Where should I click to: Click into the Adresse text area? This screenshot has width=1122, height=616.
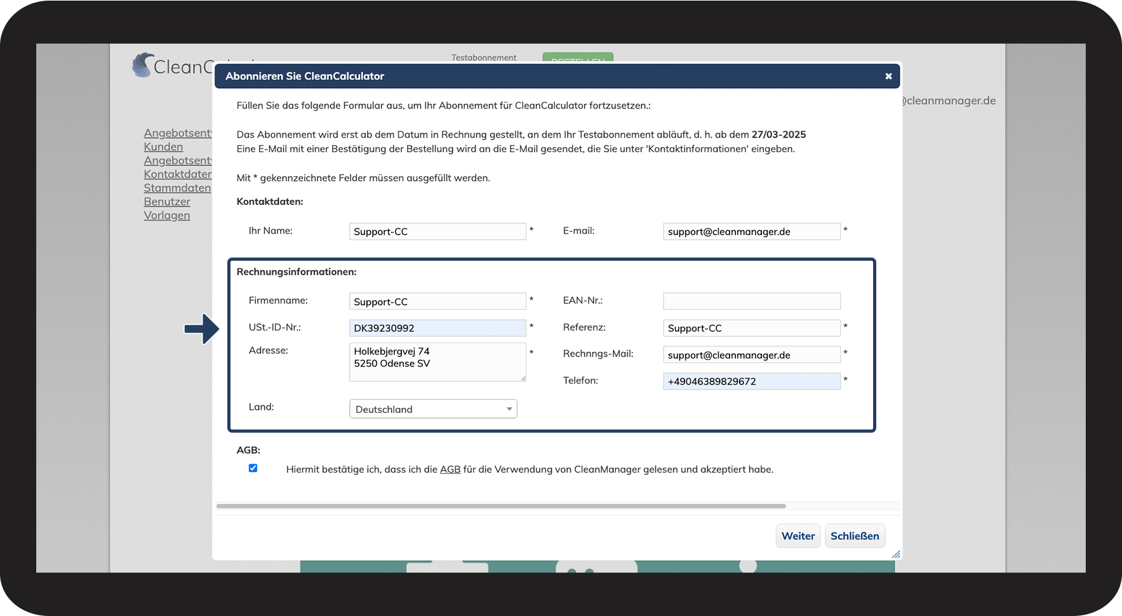tap(437, 362)
